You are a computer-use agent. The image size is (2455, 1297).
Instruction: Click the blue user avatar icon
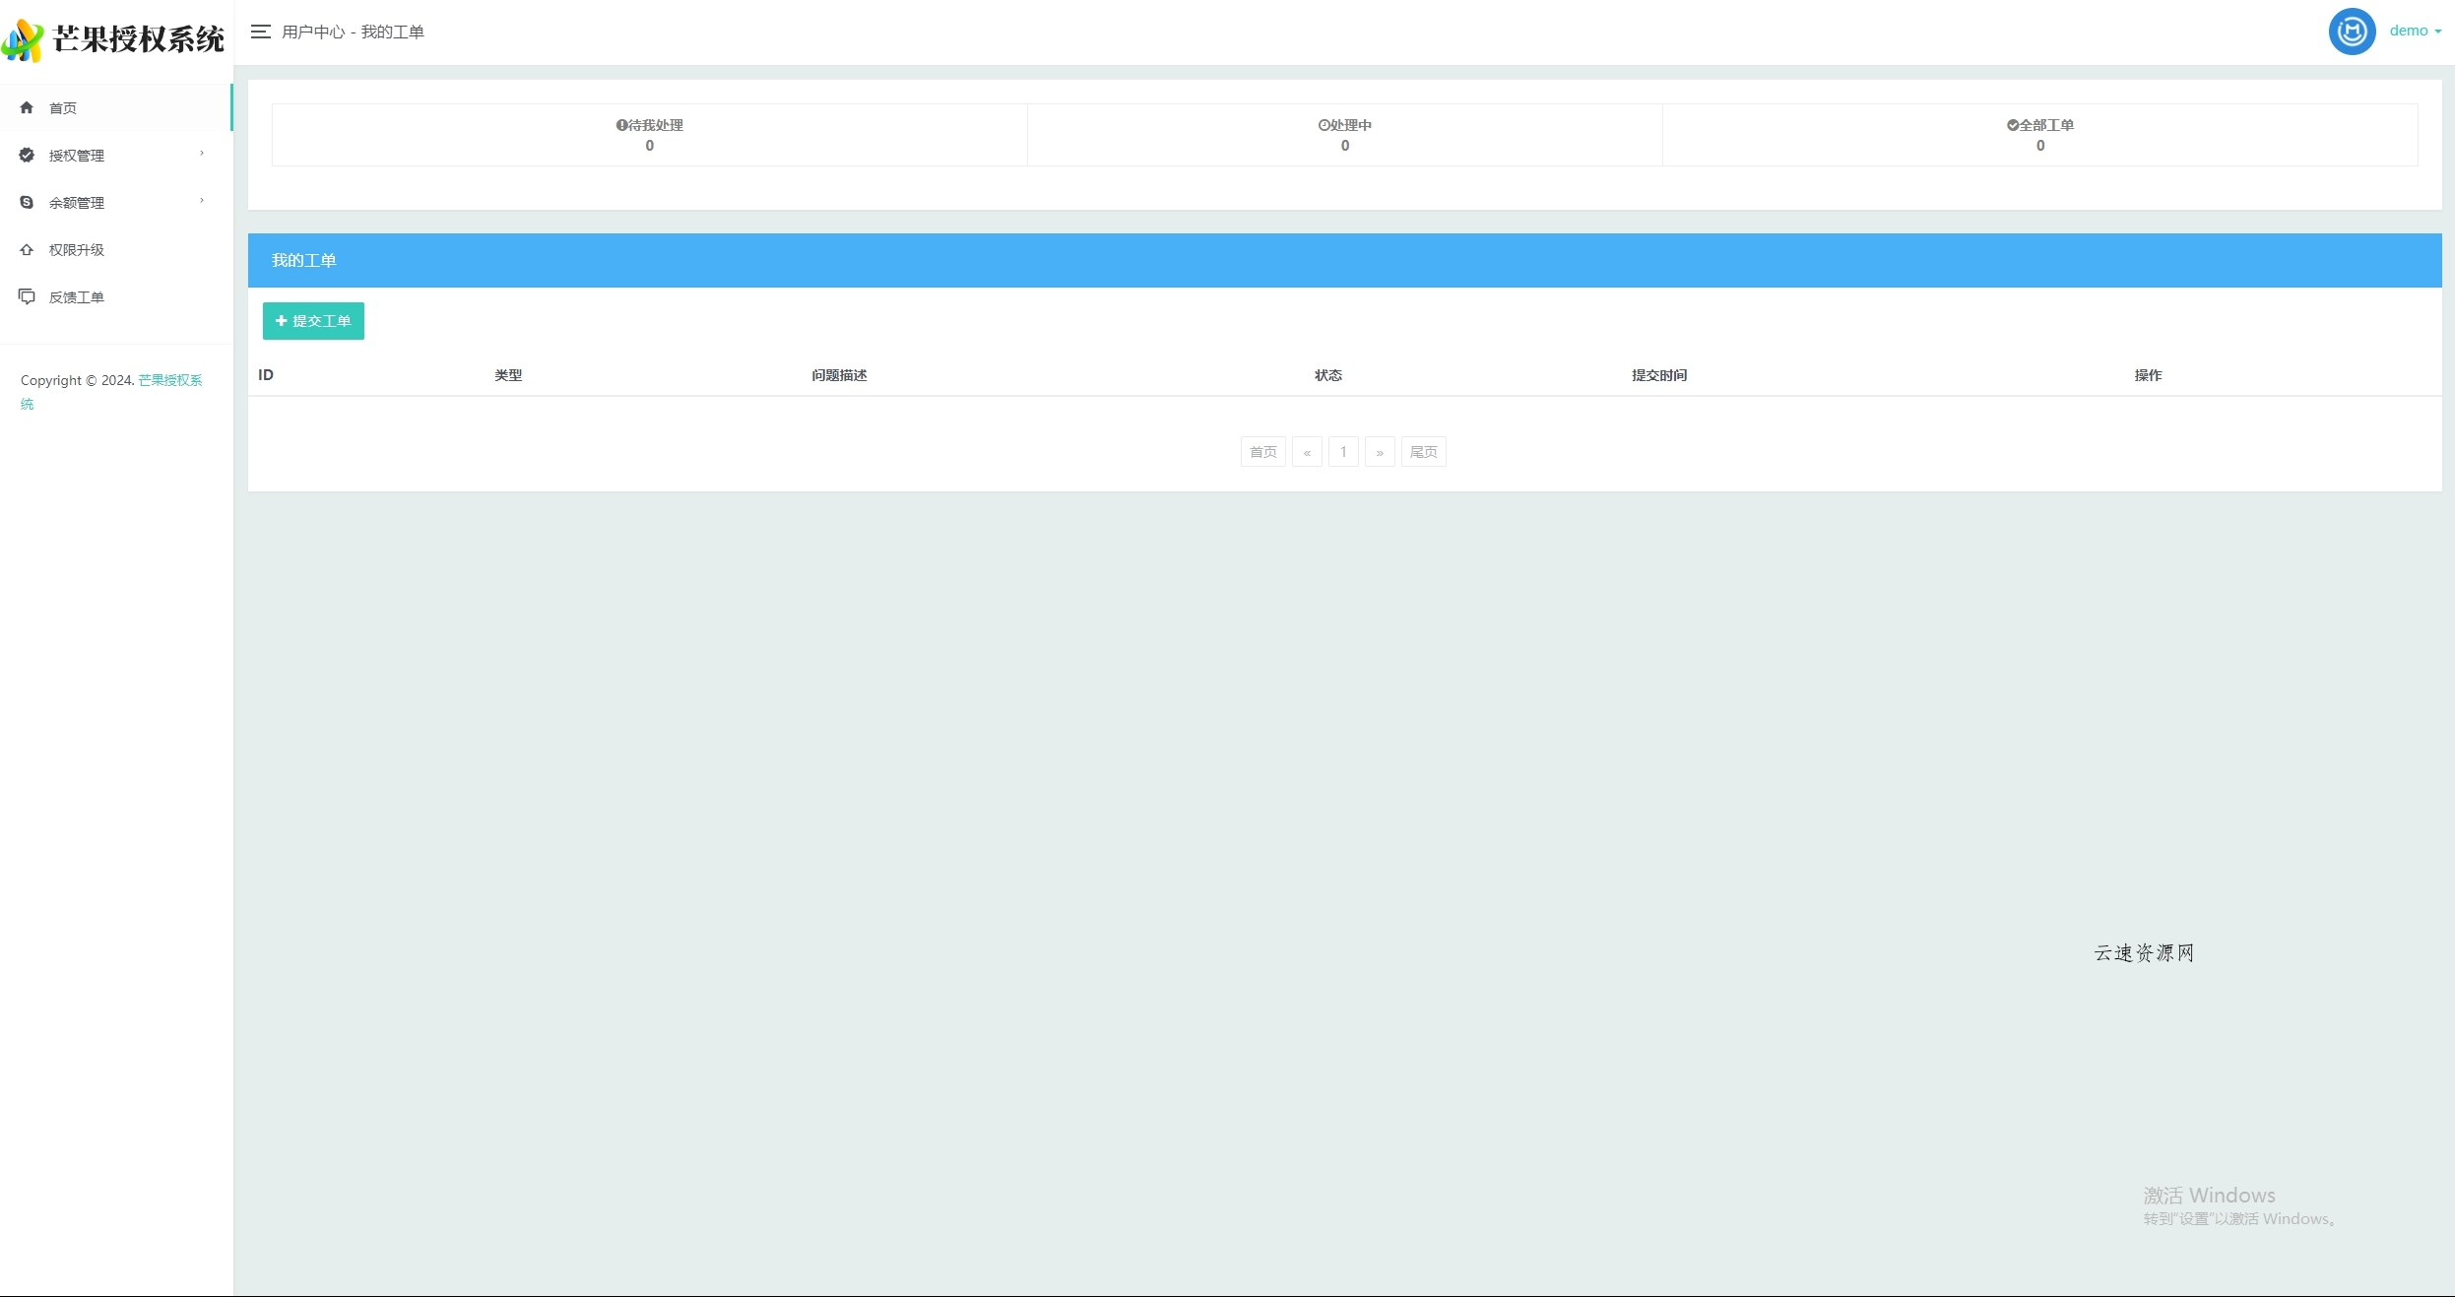click(2351, 32)
